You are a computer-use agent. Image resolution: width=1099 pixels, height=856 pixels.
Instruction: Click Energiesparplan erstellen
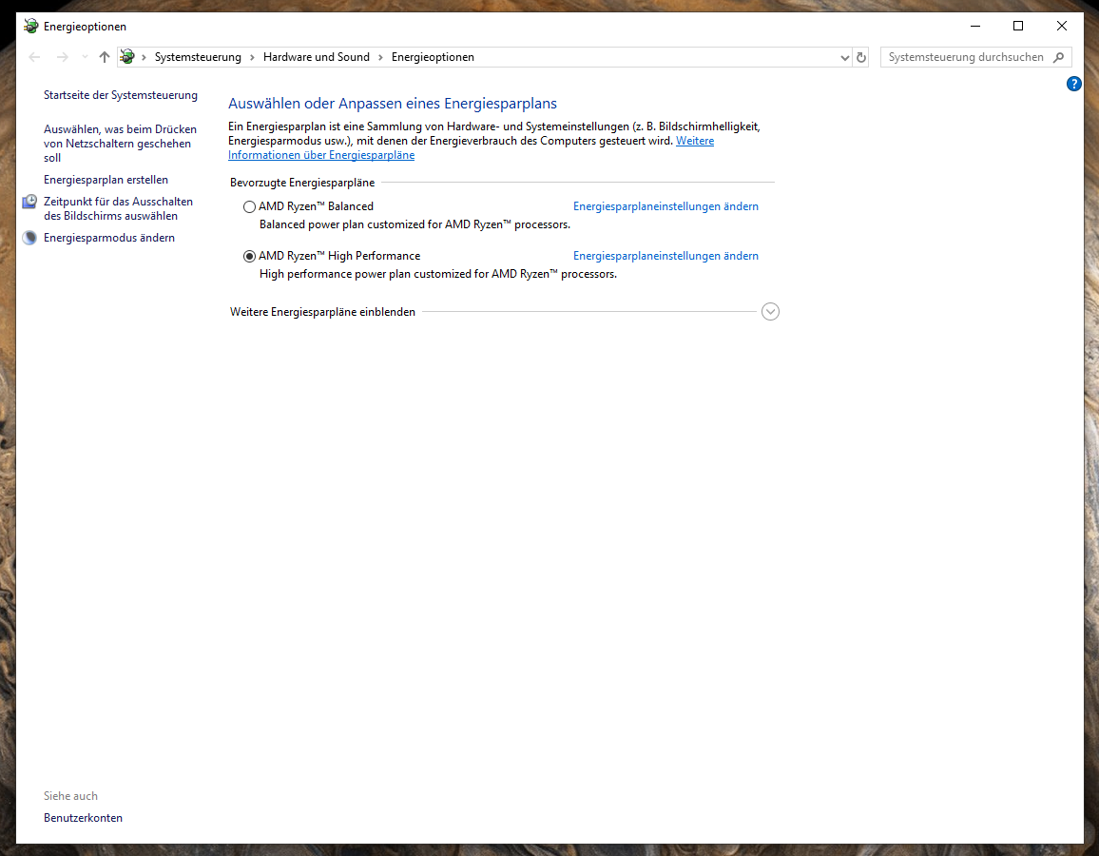tap(106, 180)
